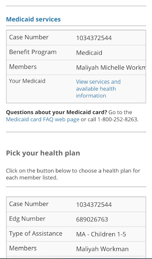Click the phone number 1-800-252-8263
This screenshot has height=259, width=152.
(x=118, y=119)
